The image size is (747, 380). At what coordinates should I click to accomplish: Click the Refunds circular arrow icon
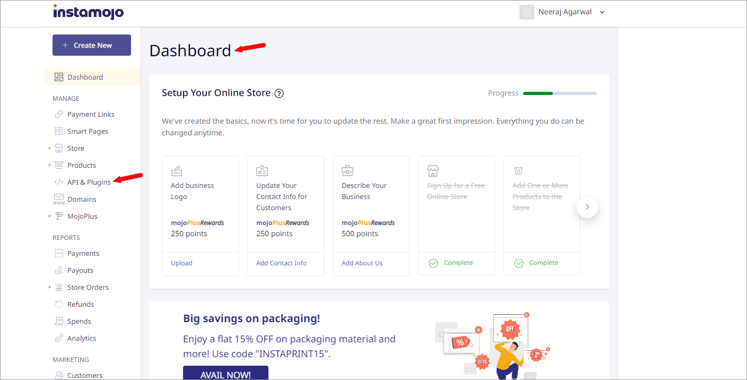coord(59,304)
